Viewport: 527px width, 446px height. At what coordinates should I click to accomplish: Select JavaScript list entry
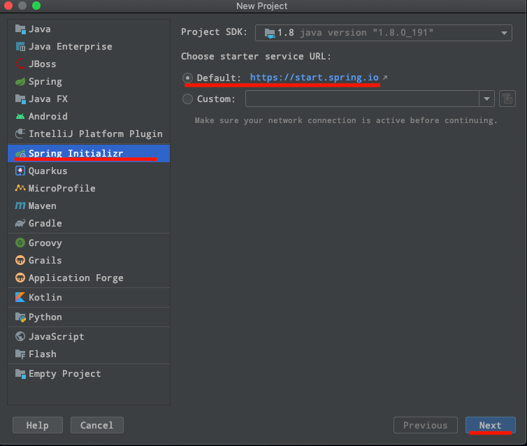coord(89,336)
